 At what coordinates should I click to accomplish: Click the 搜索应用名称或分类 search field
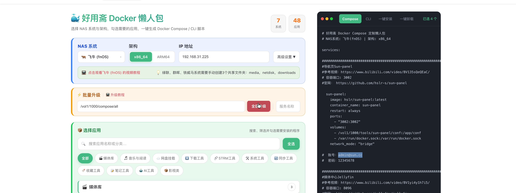pyautogui.click(x=179, y=144)
